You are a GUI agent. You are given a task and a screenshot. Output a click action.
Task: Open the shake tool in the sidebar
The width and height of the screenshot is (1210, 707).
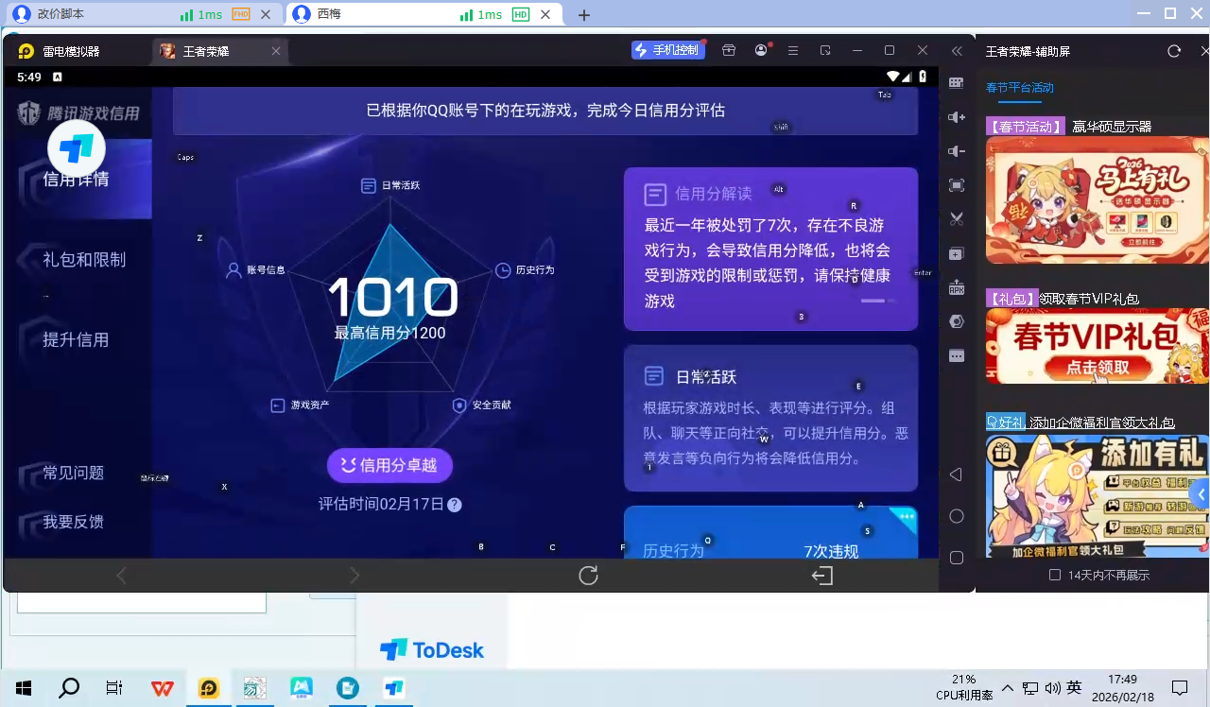tap(956, 320)
